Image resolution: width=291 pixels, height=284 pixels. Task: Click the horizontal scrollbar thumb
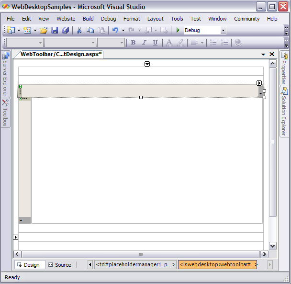tap(141, 254)
